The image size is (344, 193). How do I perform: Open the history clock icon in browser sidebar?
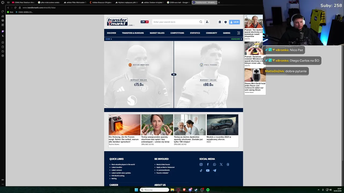pos(3,47)
